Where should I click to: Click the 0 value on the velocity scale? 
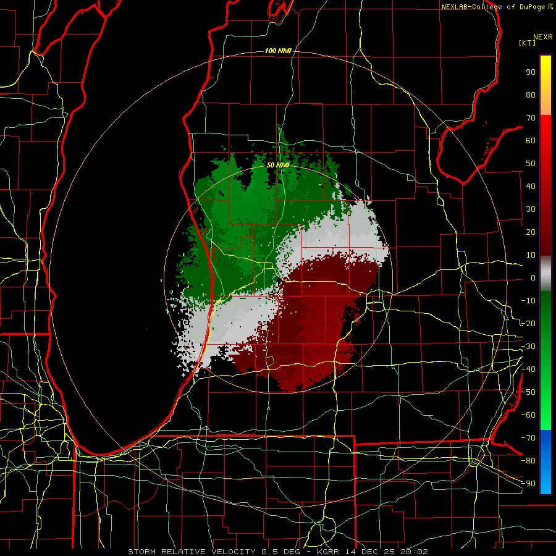coord(533,277)
